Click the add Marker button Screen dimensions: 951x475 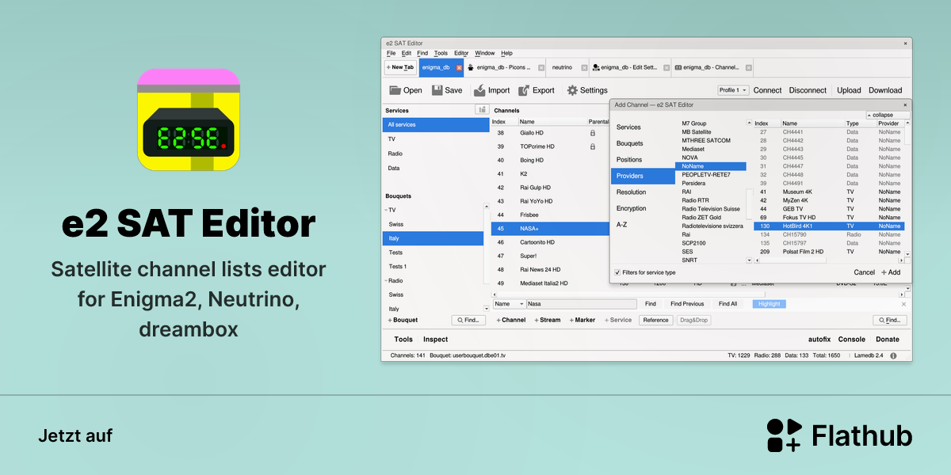pyautogui.click(x=582, y=320)
